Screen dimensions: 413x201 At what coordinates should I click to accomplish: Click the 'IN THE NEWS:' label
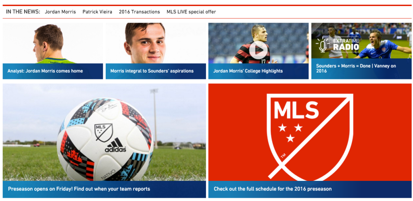point(23,12)
